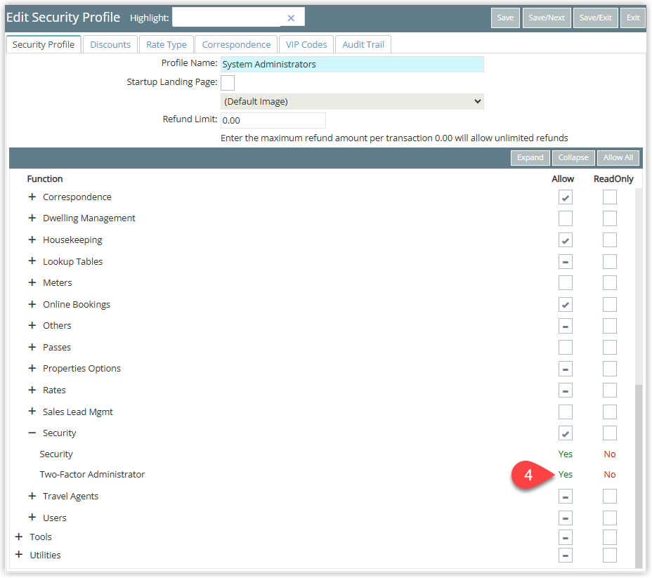Image resolution: width=652 pixels, height=578 pixels.
Task: Check ReadOnly for Rates
Action: pos(610,390)
